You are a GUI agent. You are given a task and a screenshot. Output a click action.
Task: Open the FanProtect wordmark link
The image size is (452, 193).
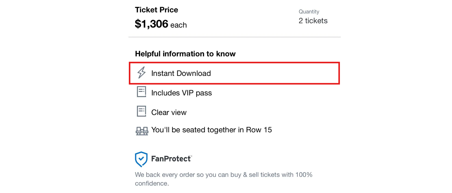(171, 159)
